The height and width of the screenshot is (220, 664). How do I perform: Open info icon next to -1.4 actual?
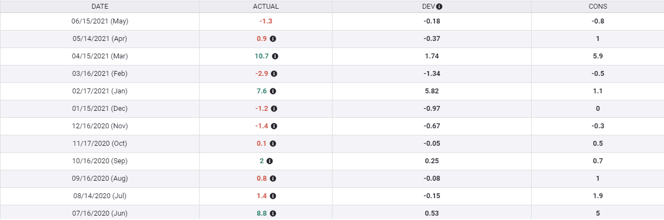(x=274, y=126)
